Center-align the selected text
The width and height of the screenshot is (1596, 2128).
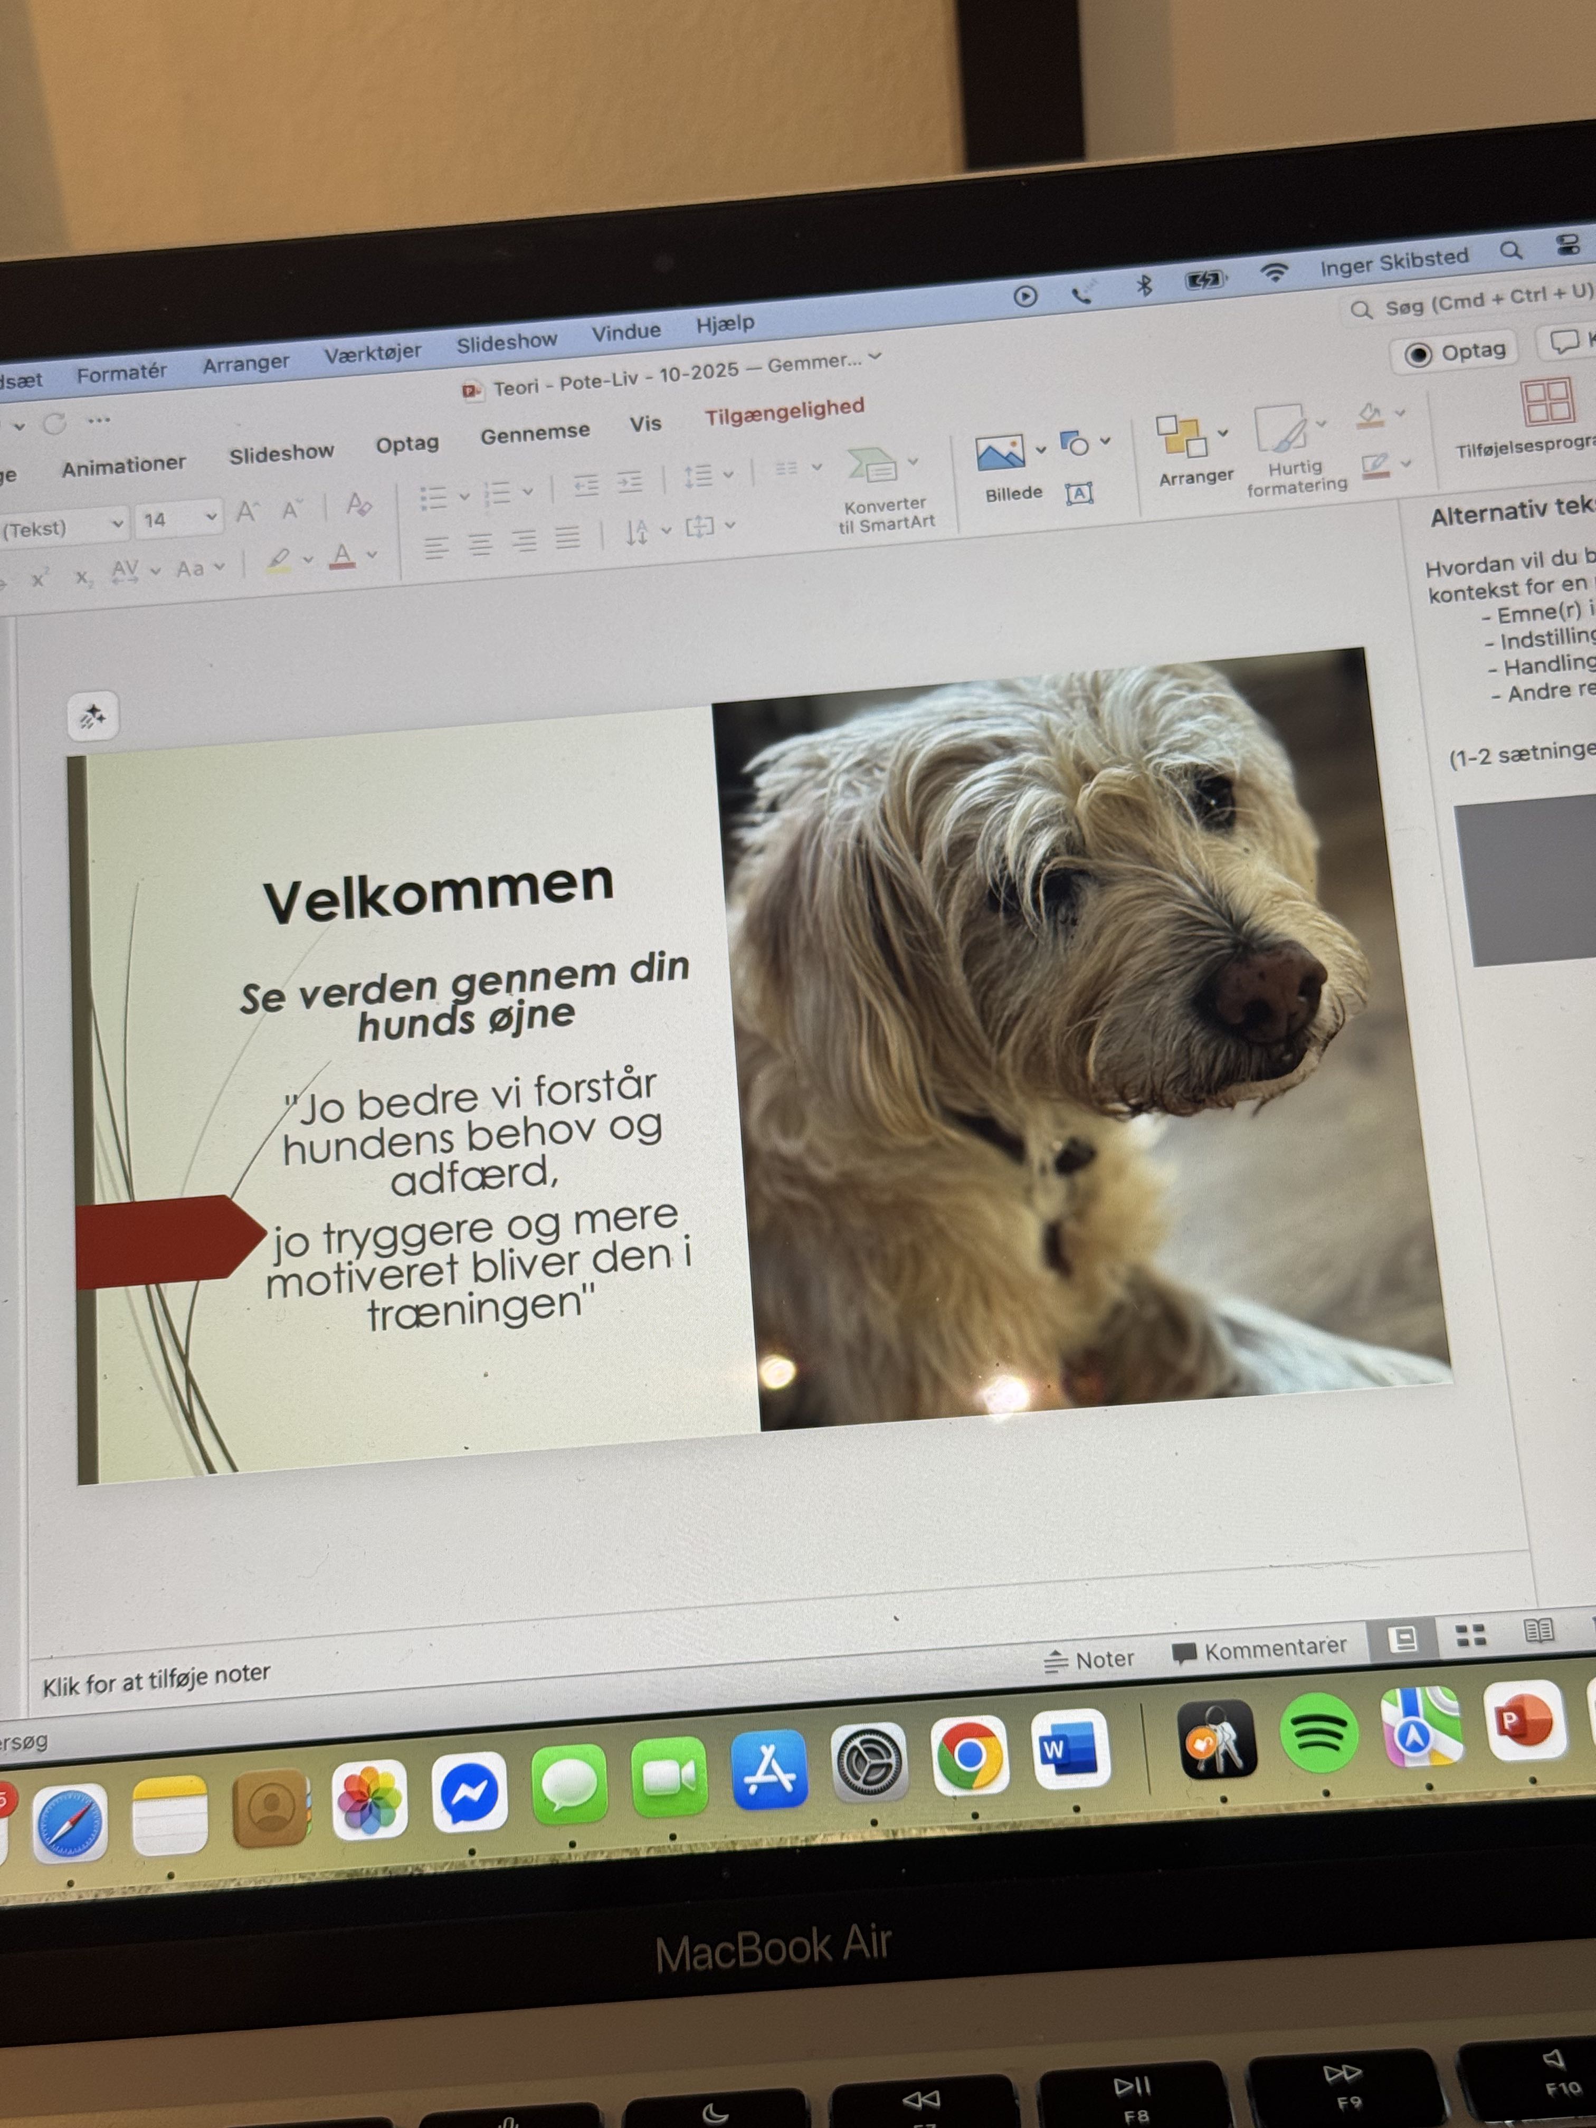click(x=480, y=545)
